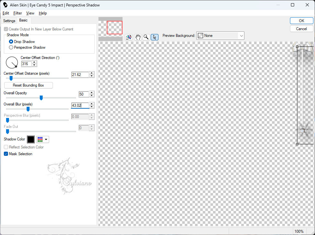
Task: Click the Center Offset Direction angle field
Action: (x=26, y=64)
